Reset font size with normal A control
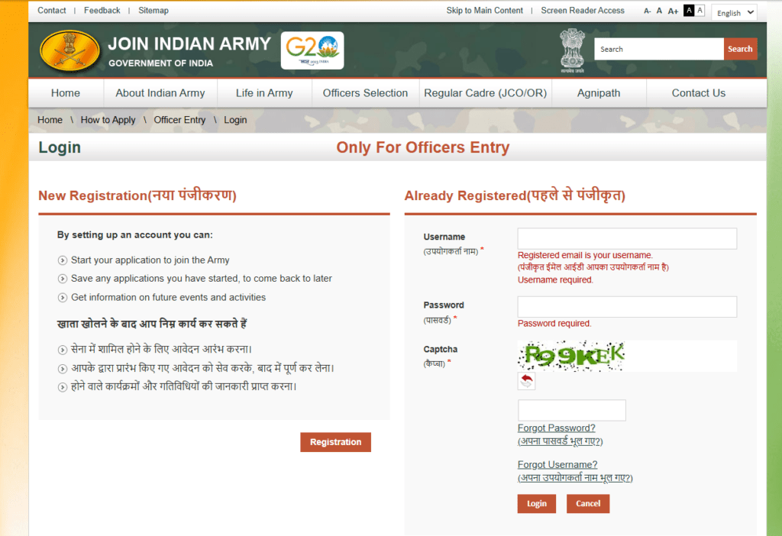The height and width of the screenshot is (536, 782). (x=659, y=11)
